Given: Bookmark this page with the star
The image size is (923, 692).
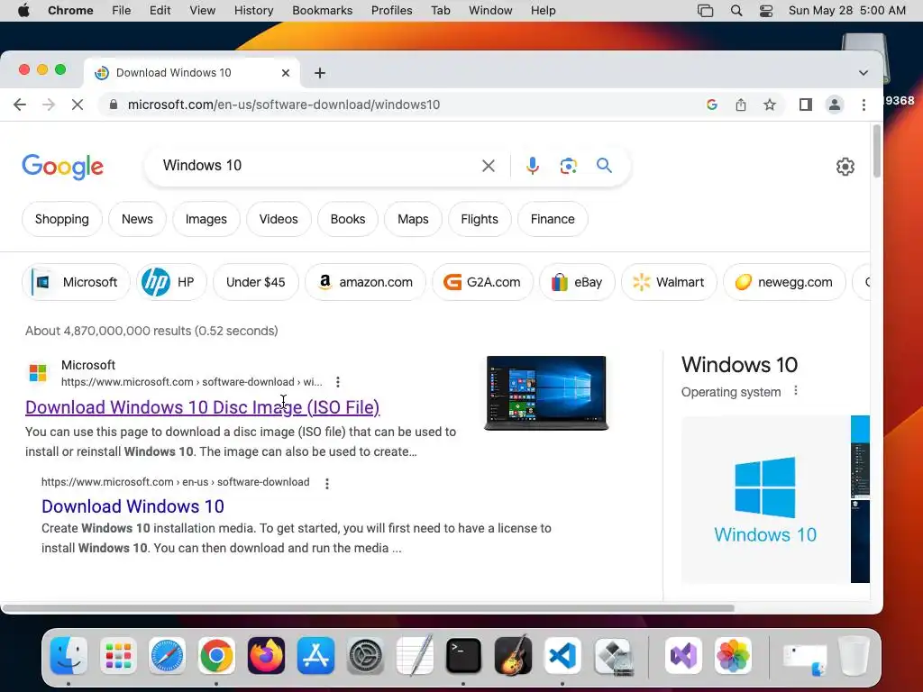Looking at the screenshot, I should coord(770,105).
